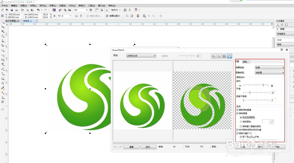Click the Open file icon
This screenshot has height=163, width=294.
[x=7, y=10]
